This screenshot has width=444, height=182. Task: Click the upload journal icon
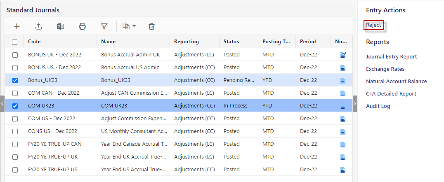[x=38, y=27]
